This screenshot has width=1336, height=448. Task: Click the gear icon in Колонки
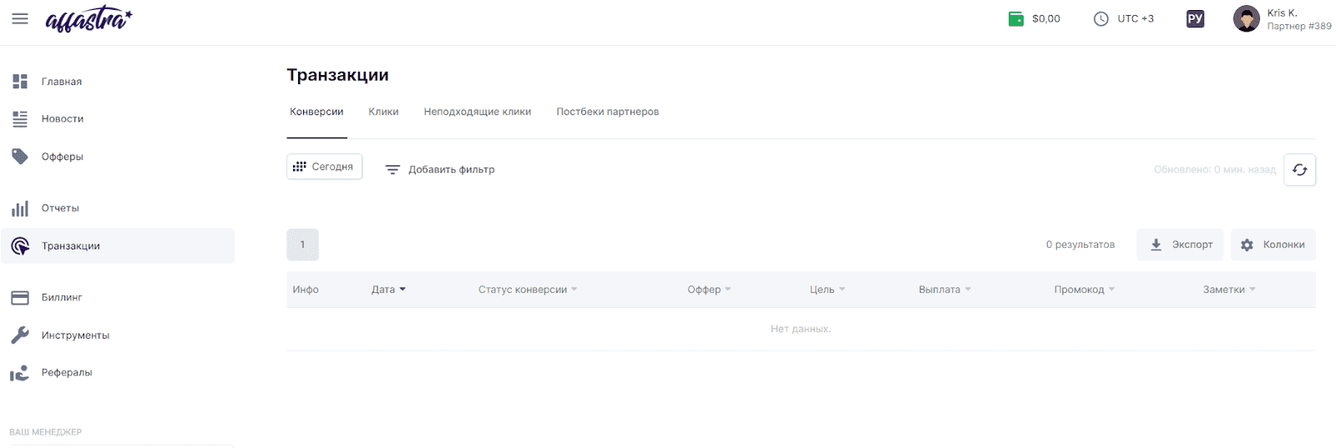[1247, 244]
